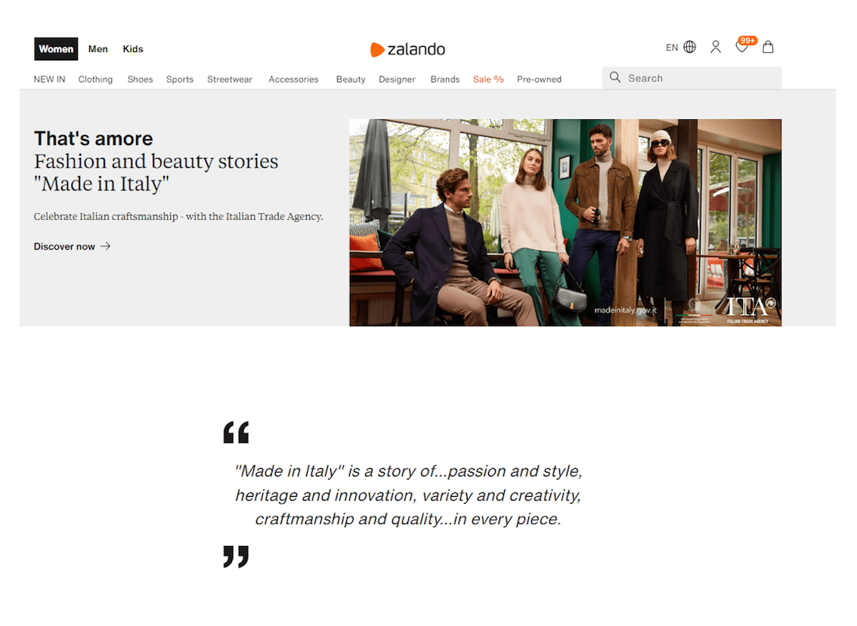Switch to the Kids section tab
The width and height of the screenshot is (857, 626).
click(x=133, y=49)
